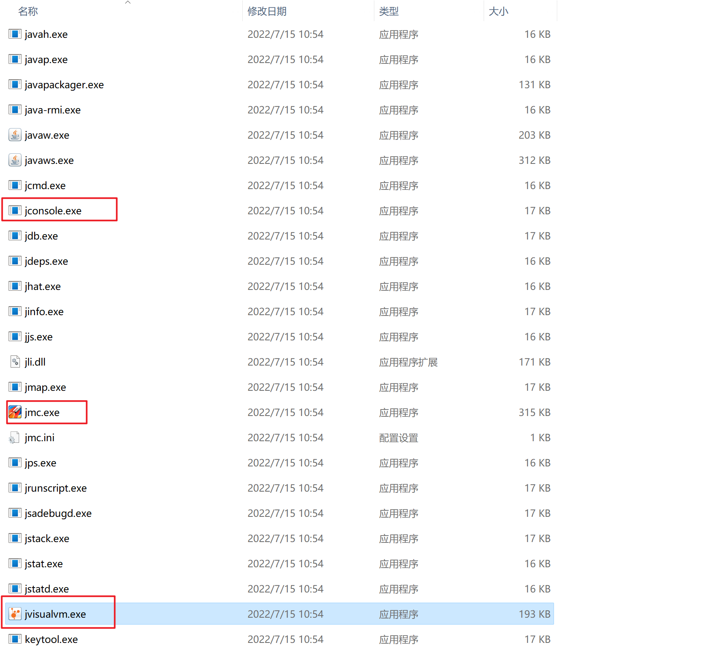Click the keytool.exe file icon
706x649 pixels.
(x=15, y=639)
